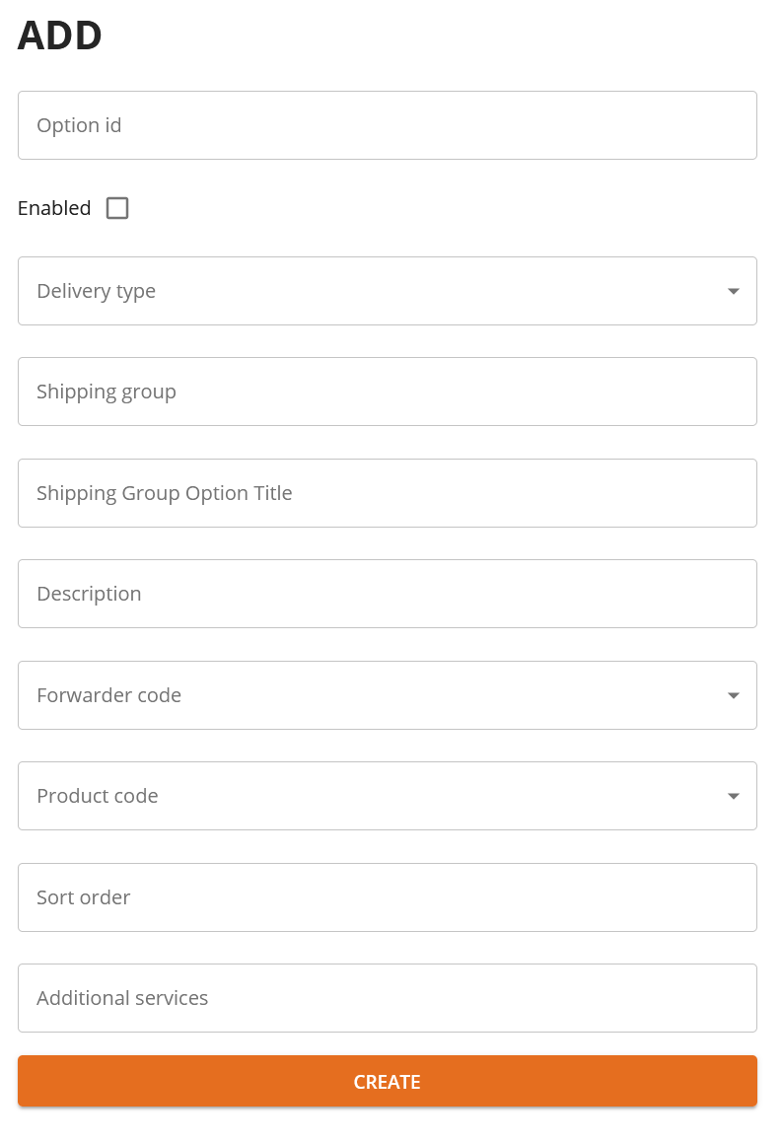Click the "Sort order" placeholder text
Image resolution: width=782 pixels, height=1143 pixels.
pyautogui.click(x=84, y=897)
